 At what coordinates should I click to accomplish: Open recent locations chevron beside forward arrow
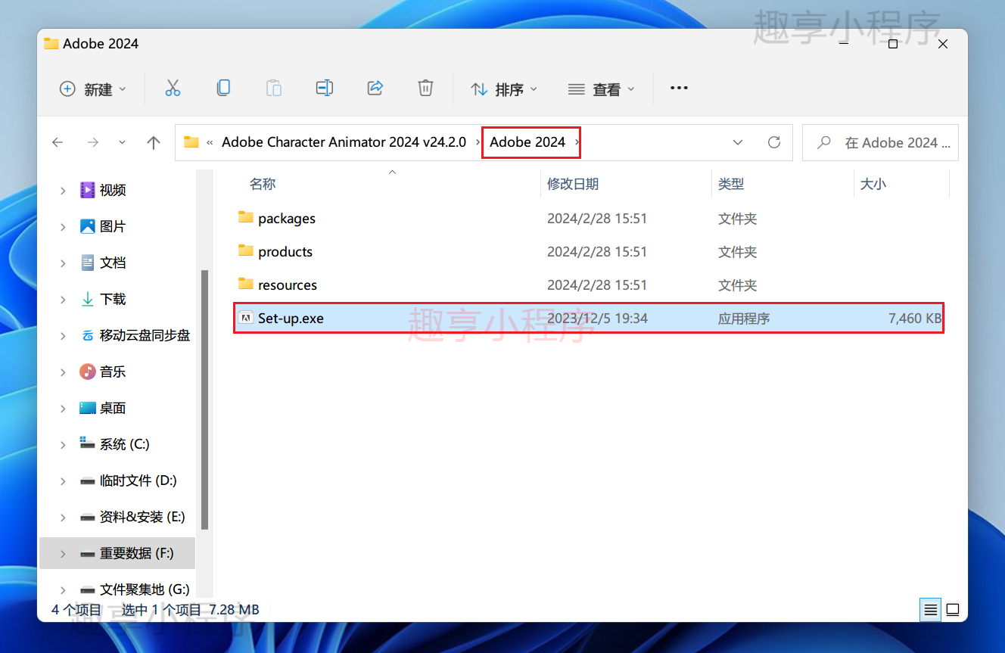(123, 142)
